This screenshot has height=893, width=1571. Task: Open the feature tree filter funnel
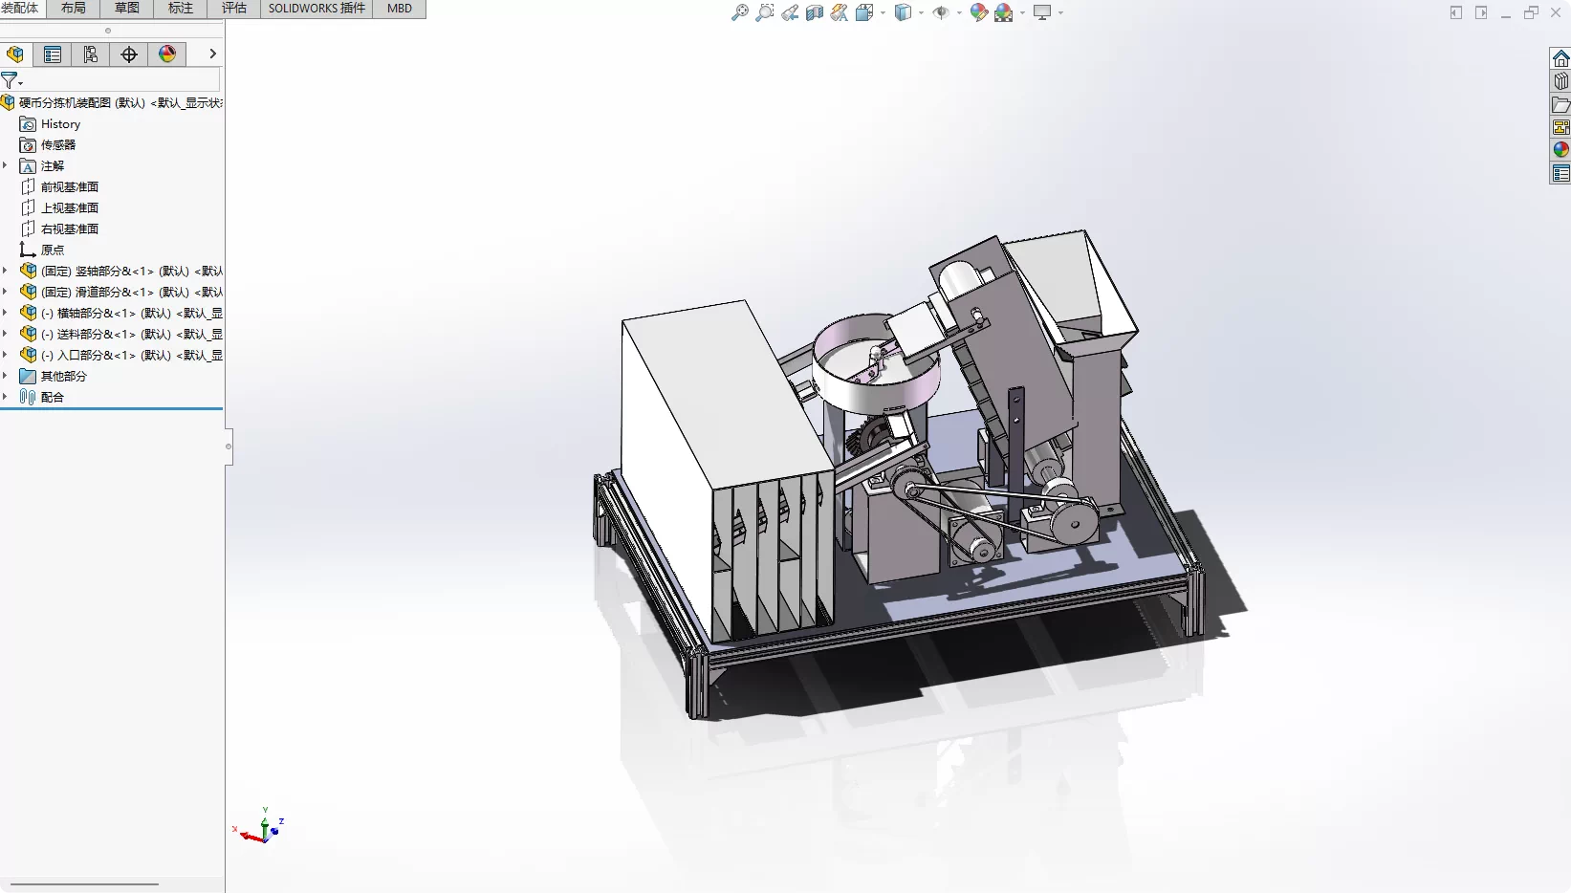[11, 81]
